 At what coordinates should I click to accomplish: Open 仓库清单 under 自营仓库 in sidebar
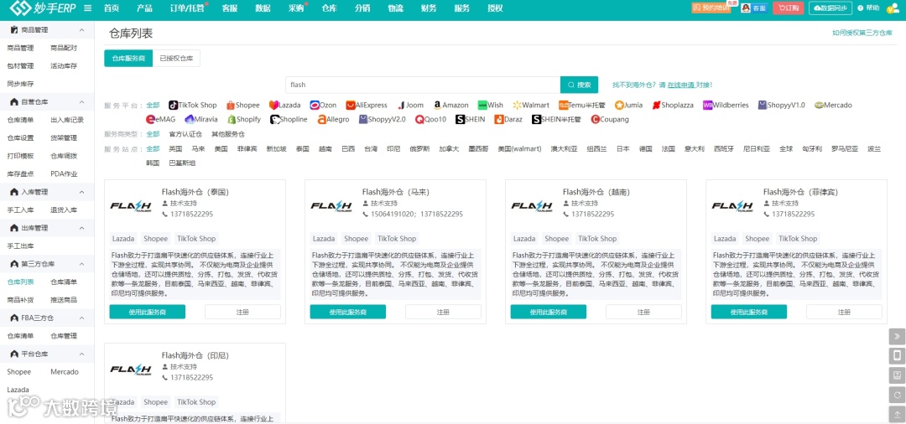point(20,120)
